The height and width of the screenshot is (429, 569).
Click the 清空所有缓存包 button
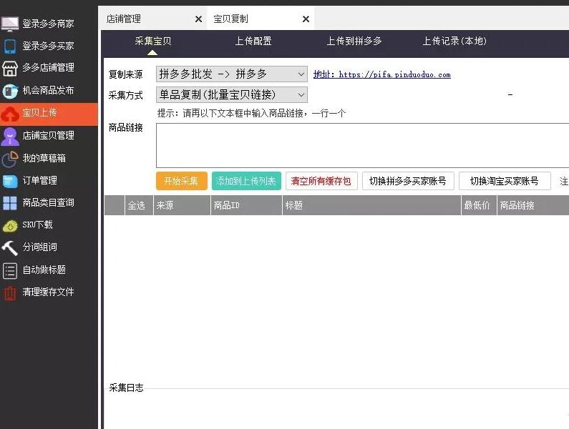coord(321,181)
